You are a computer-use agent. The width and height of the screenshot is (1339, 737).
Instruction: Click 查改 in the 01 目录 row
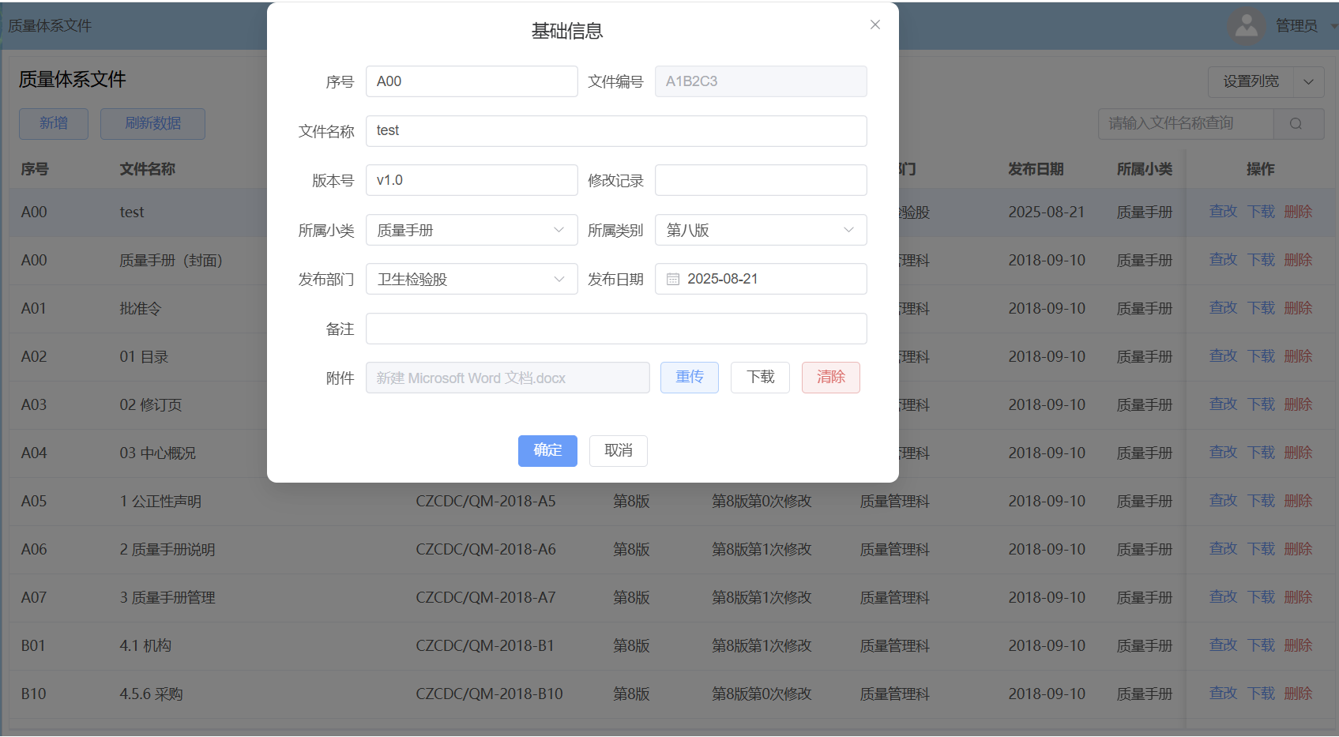click(x=1223, y=356)
